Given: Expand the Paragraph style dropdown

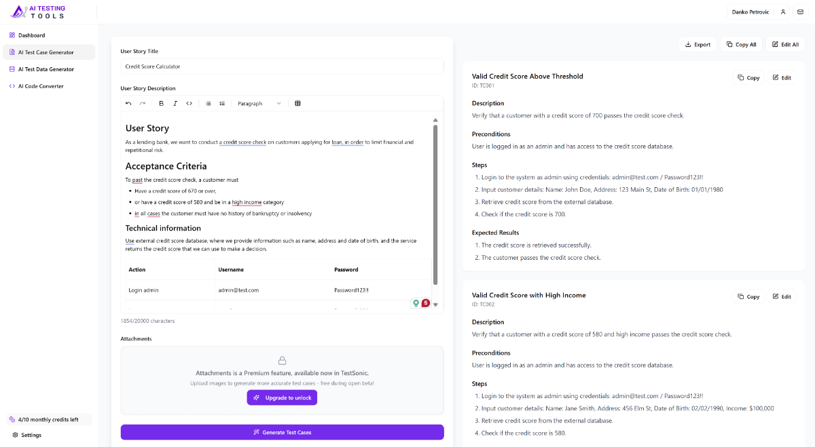Looking at the screenshot, I should (259, 104).
